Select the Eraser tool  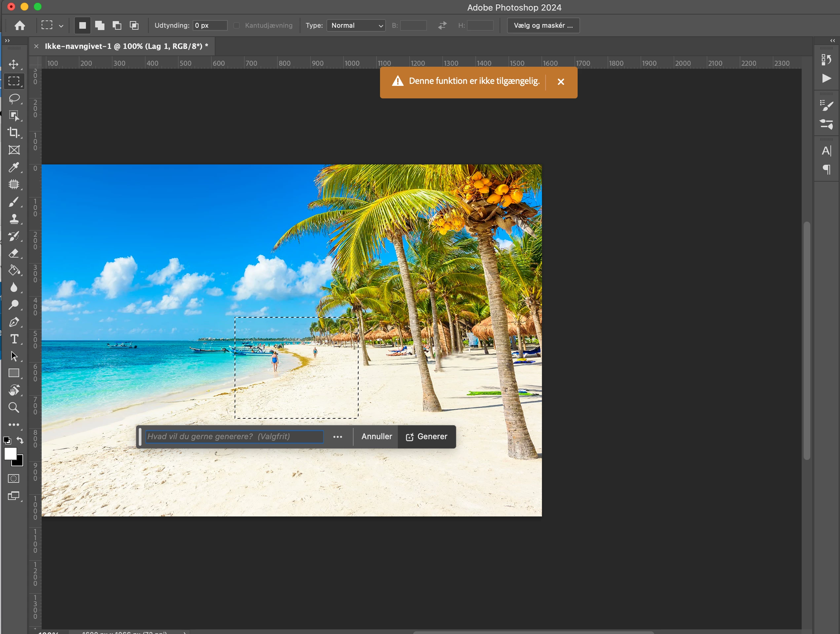tap(14, 253)
